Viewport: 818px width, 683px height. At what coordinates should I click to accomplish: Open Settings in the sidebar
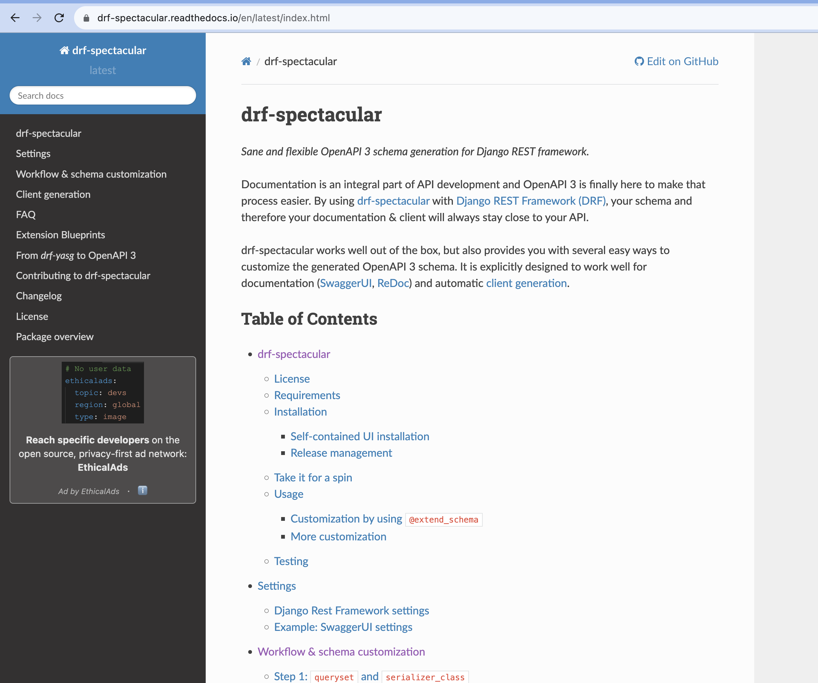pos(33,154)
